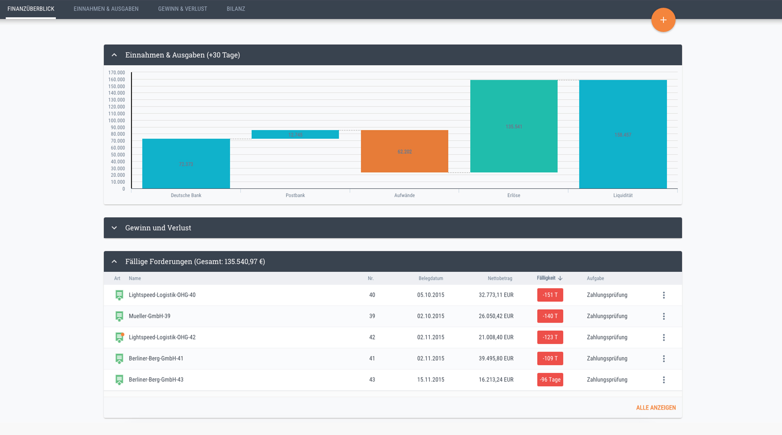
Task: Go to the Bilanz tab
Action: [236, 9]
